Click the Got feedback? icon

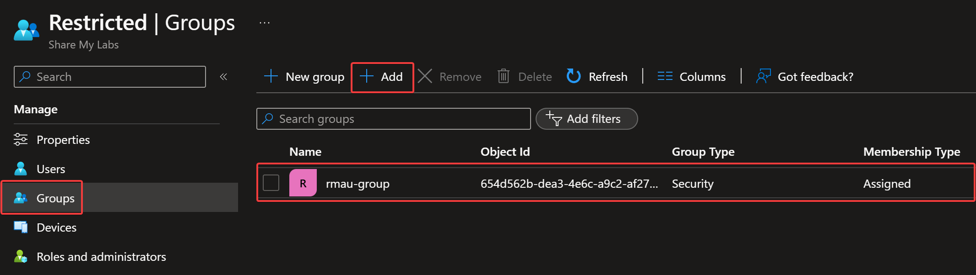pyautogui.click(x=763, y=76)
